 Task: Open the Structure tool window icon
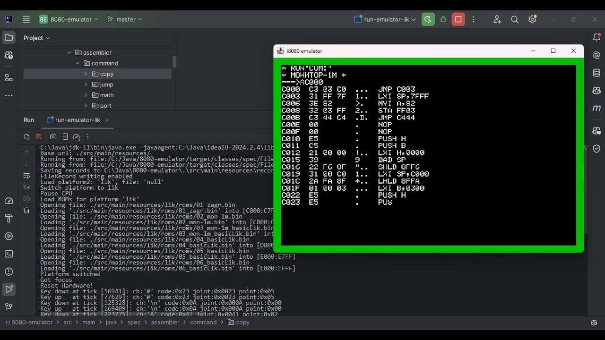point(9,77)
